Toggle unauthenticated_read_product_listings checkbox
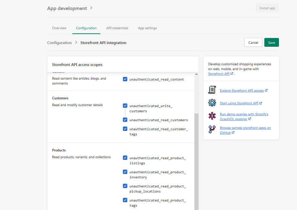297x210 pixels. point(125,158)
